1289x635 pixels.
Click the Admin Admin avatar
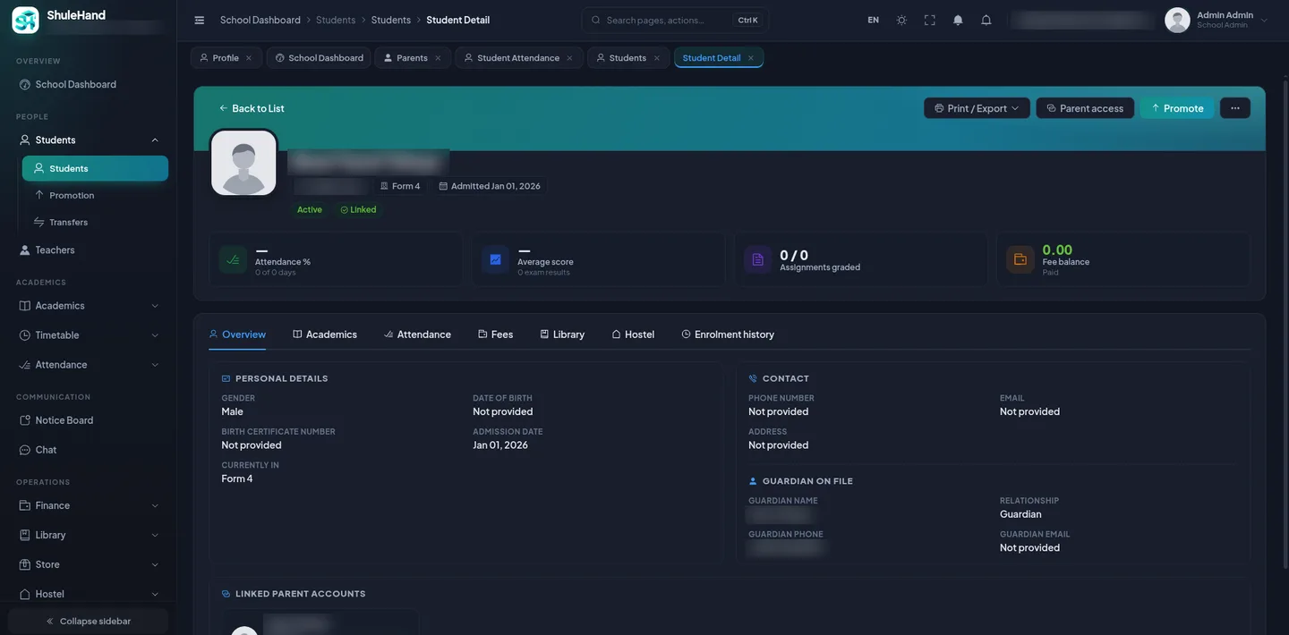tap(1177, 20)
